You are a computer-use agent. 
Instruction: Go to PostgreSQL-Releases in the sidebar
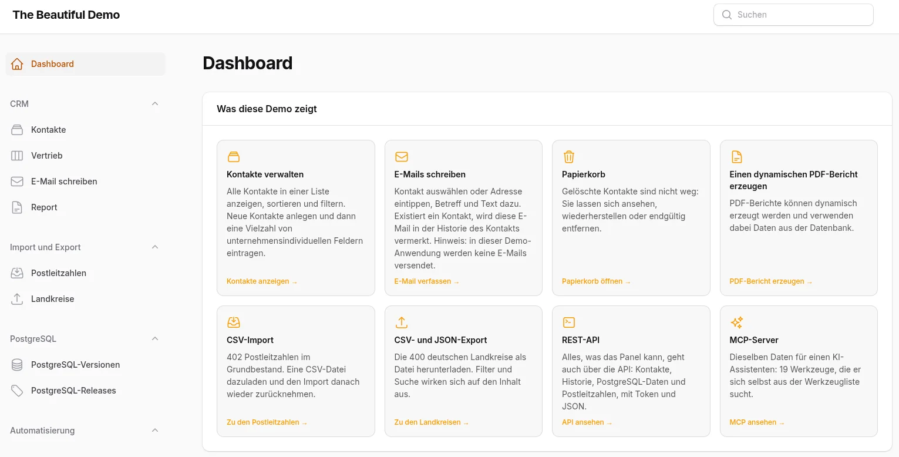tap(86, 391)
